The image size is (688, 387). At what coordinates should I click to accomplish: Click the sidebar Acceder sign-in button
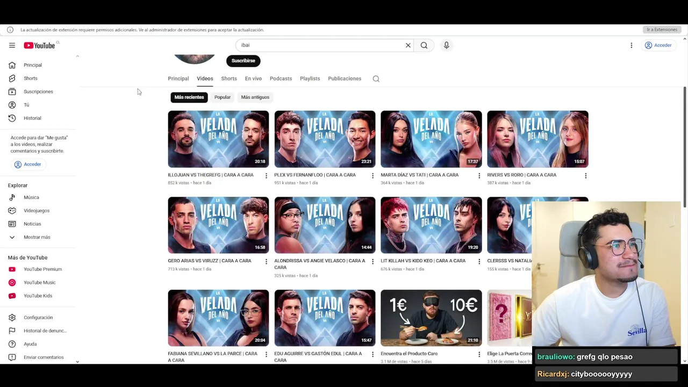(27, 164)
